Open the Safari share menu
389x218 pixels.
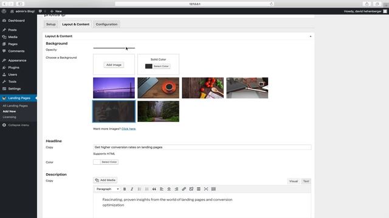click(x=367, y=4)
